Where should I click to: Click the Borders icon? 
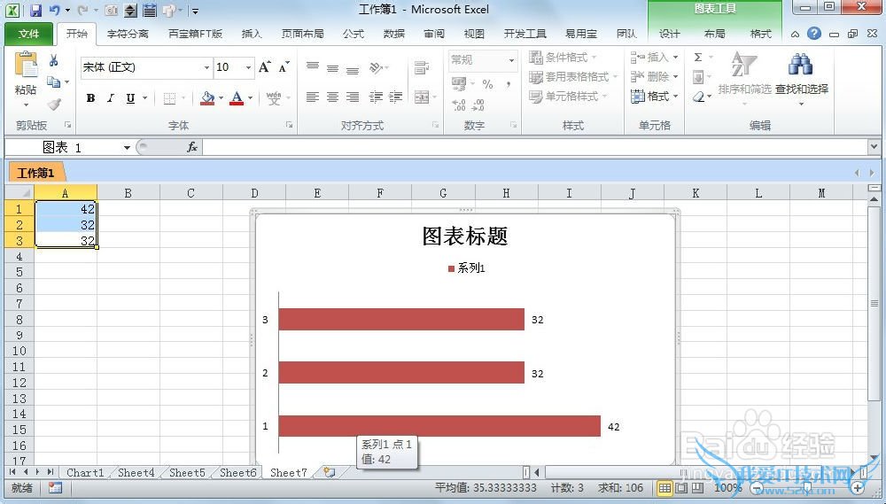click(169, 98)
